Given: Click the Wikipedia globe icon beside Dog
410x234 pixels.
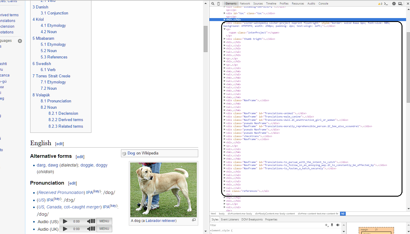Looking at the screenshot, I should [124, 153].
